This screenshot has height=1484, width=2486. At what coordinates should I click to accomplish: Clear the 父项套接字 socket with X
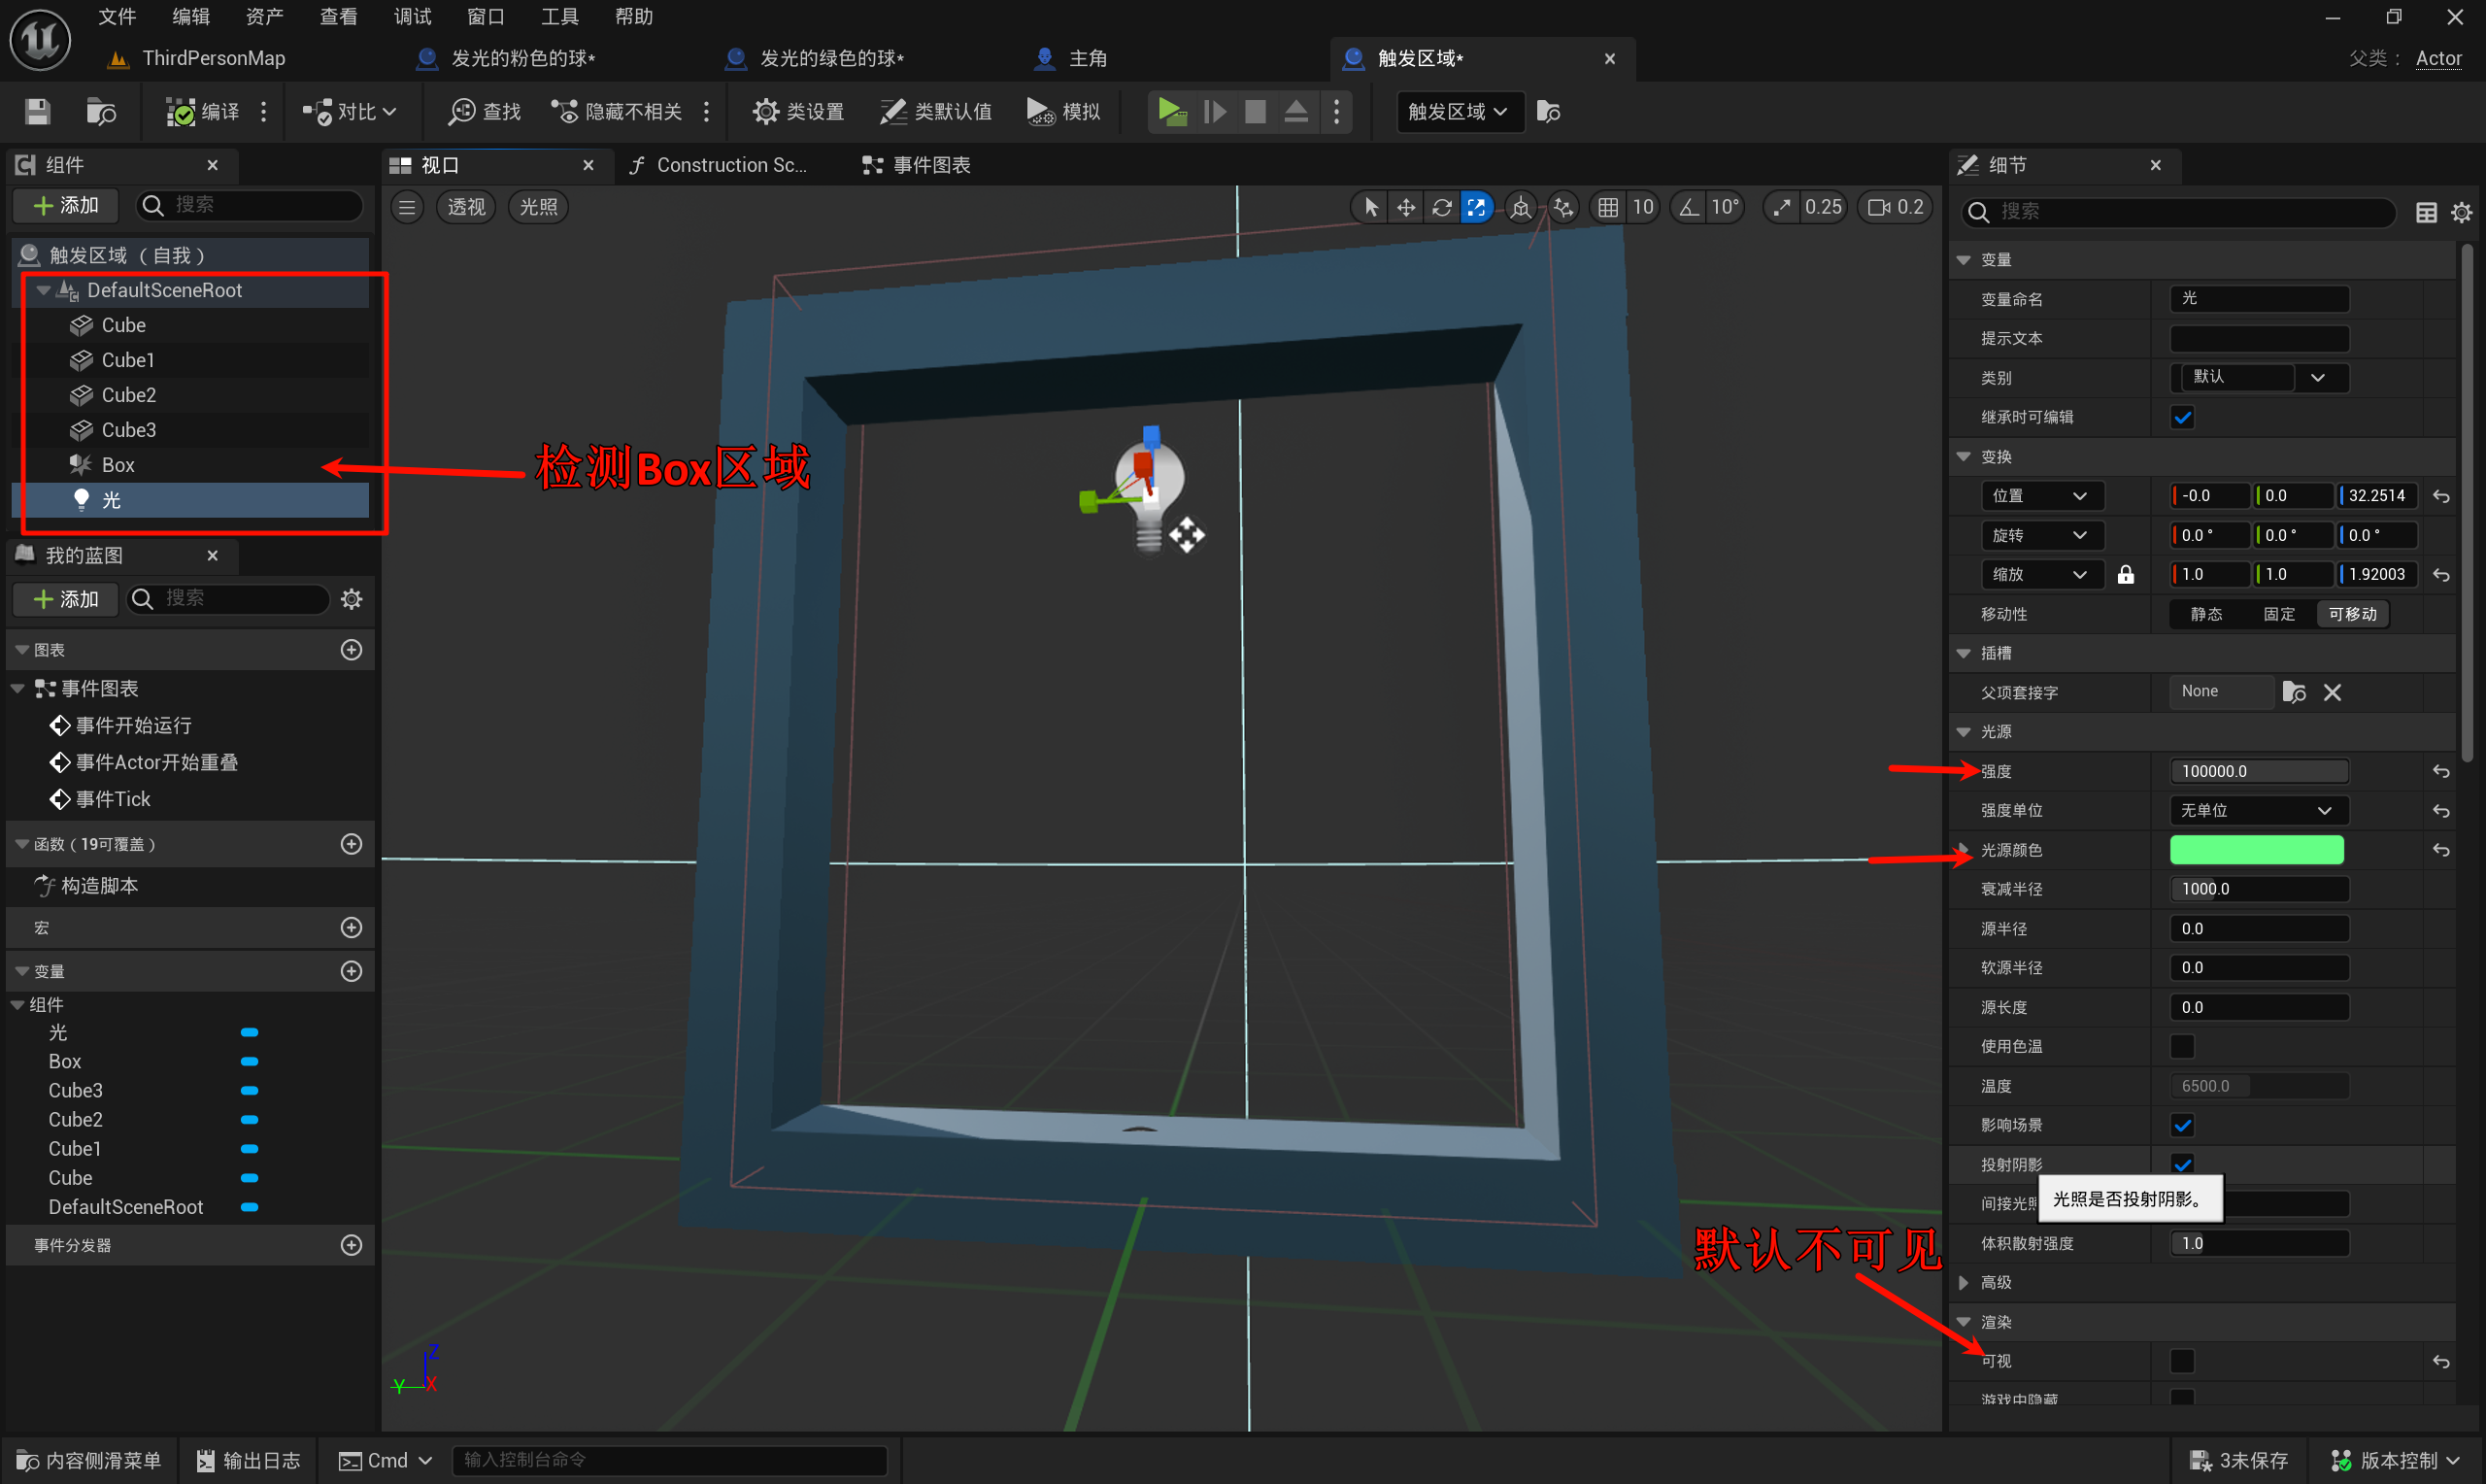pyautogui.click(x=2332, y=692)
